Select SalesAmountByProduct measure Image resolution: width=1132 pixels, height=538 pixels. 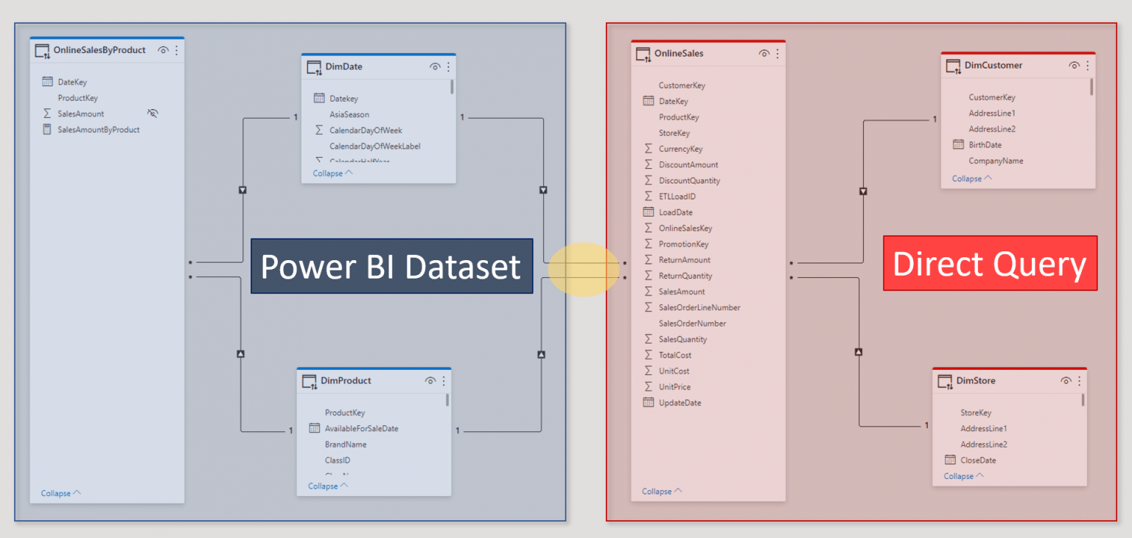pos(99,130)
